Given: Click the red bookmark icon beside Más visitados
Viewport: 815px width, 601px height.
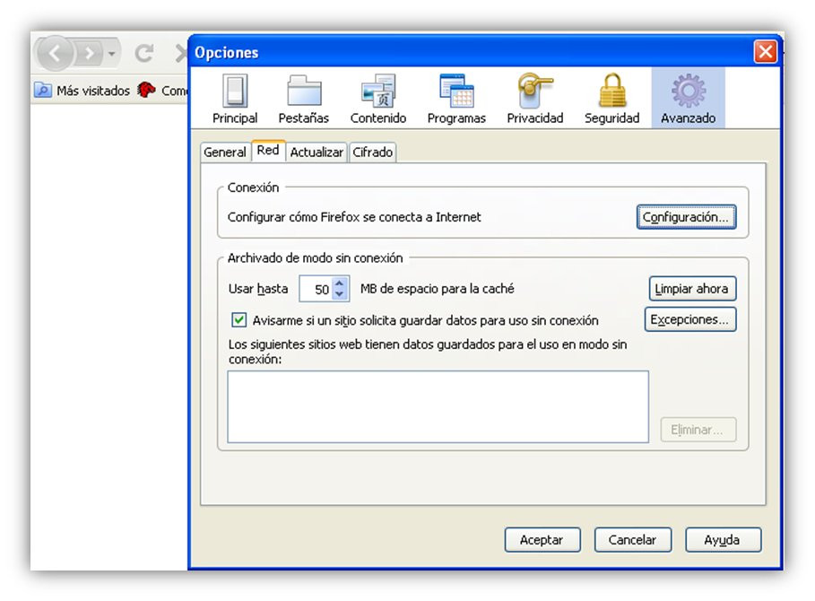Looking at the screenshot, I should (x=146, y=90).
